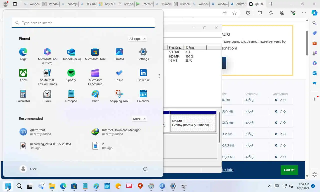Viewport: 320px width, 192px height.
Task: Open the Clock app
Action: 47,96
